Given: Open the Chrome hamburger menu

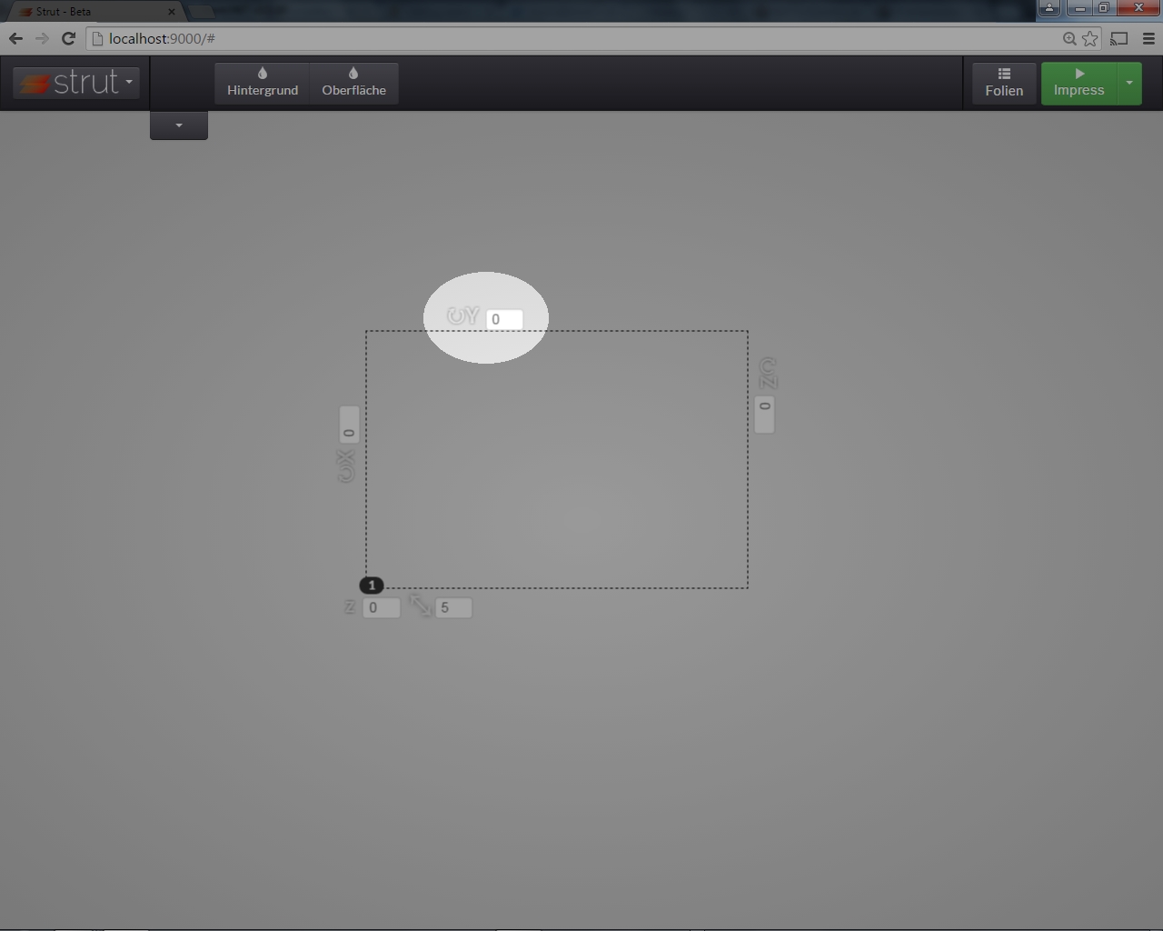Looking at the screenshot, I should 1148,38.
